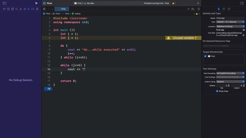The width and height of the screenshot is (246, 138).
Task: Open the Find navigator
Action: tap(17, 9)
